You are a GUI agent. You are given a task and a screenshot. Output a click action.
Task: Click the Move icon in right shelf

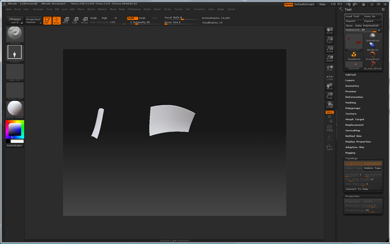329,86
